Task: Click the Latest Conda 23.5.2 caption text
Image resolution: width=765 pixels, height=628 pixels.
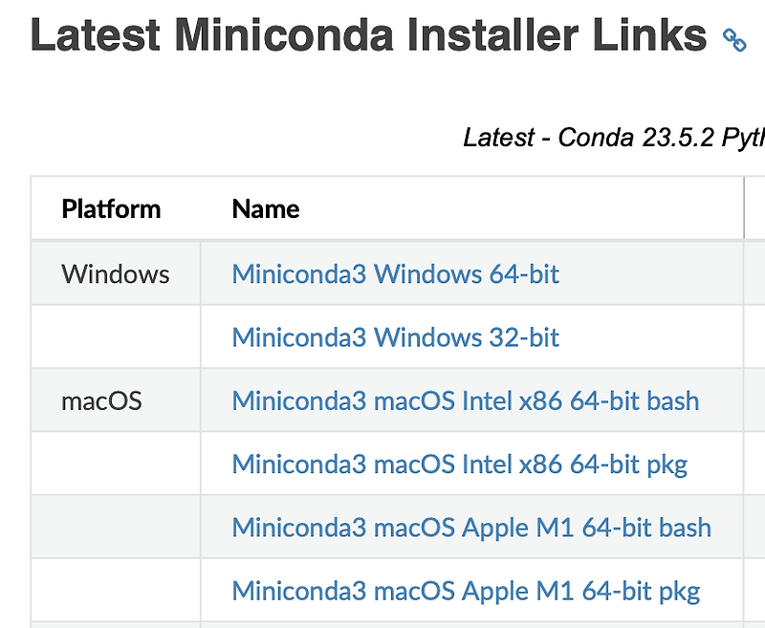Action: [x=612, y=138]
